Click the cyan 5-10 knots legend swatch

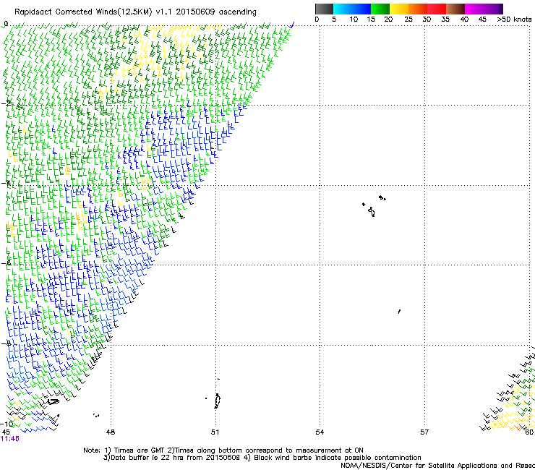(x=343, y=9)
